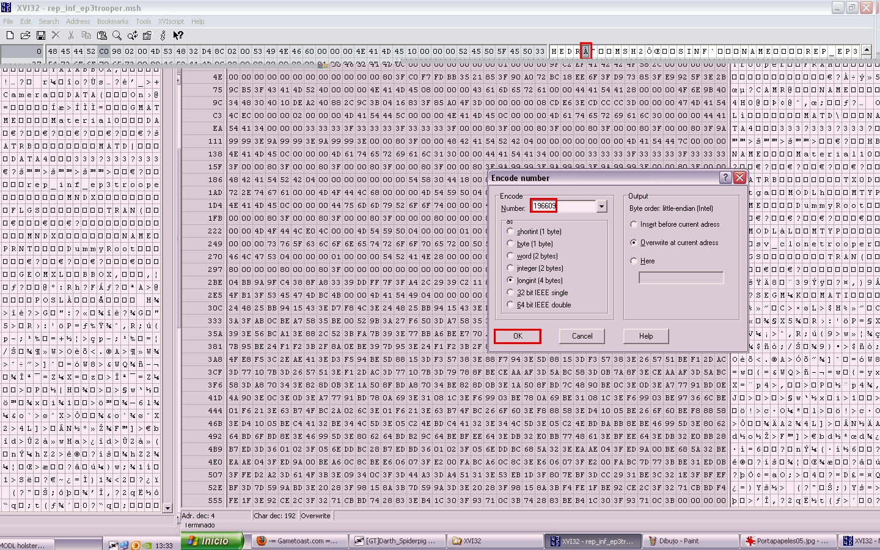Click the 13:33 taskbar clock
880x550 pixels.
[x=164, y=546]
